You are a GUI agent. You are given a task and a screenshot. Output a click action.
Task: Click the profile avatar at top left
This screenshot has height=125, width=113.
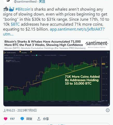(x=8, y=1)
